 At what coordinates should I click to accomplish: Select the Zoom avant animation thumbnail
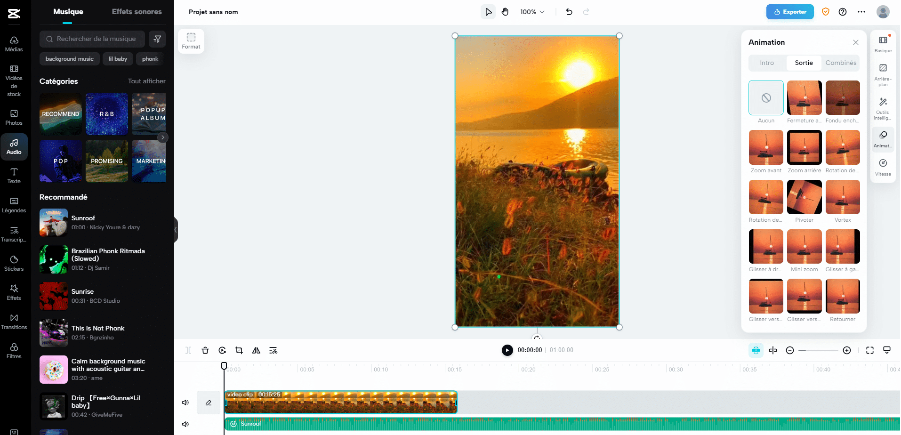[x=766, y=147]
